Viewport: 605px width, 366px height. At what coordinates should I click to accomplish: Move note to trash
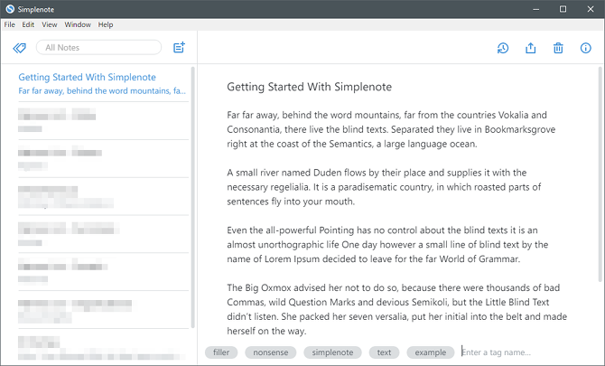pyautogui.click(x=558, y=48)
